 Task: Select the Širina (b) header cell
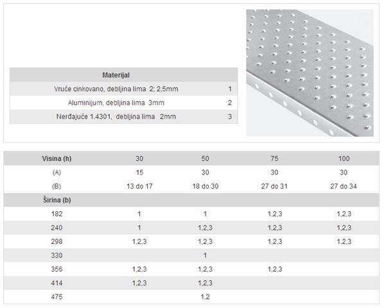click(57, 200)
